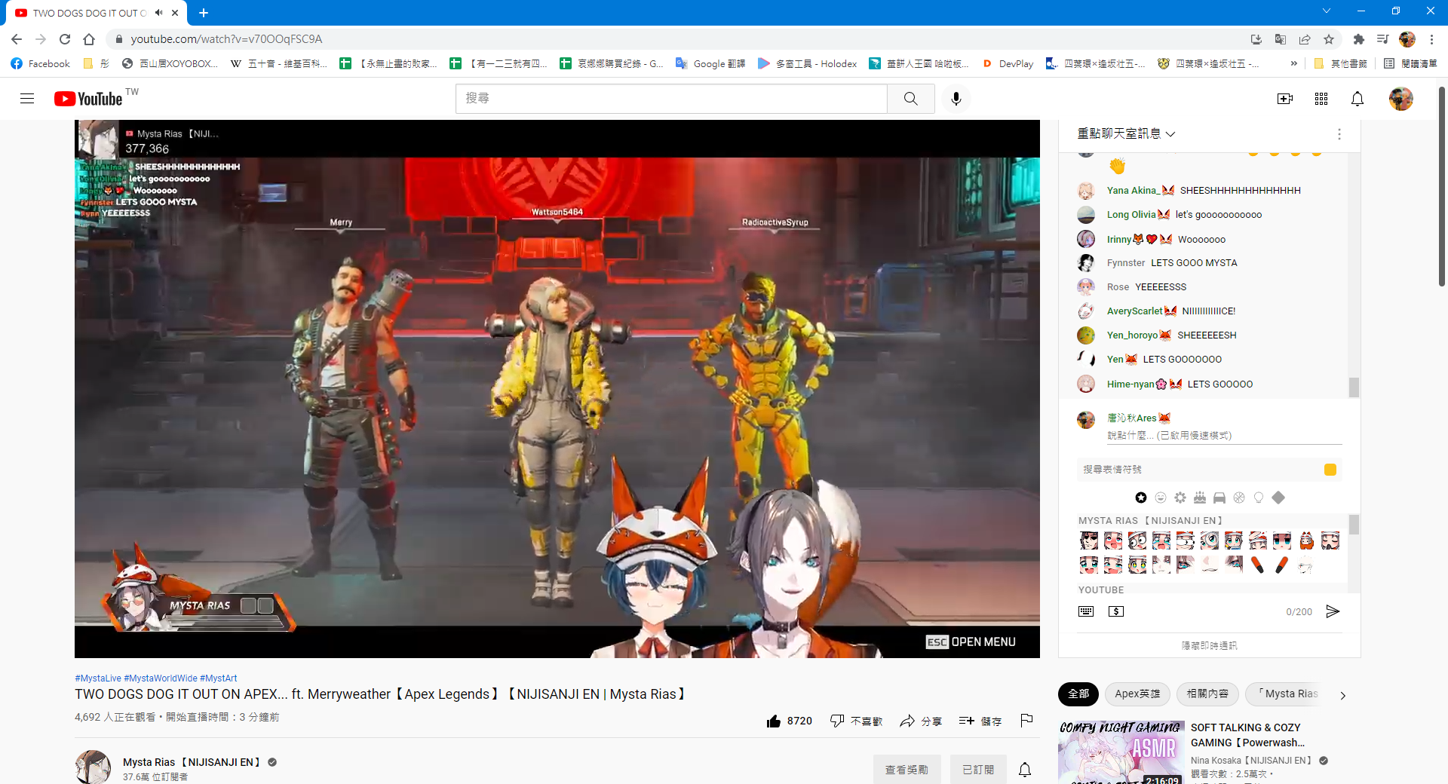Go to browser home page icon

point(89,39)
